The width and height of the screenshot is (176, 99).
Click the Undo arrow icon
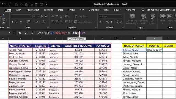coord(3,4)
